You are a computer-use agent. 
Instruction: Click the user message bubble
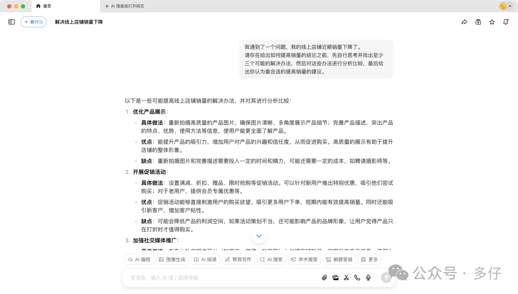[316, 59]
